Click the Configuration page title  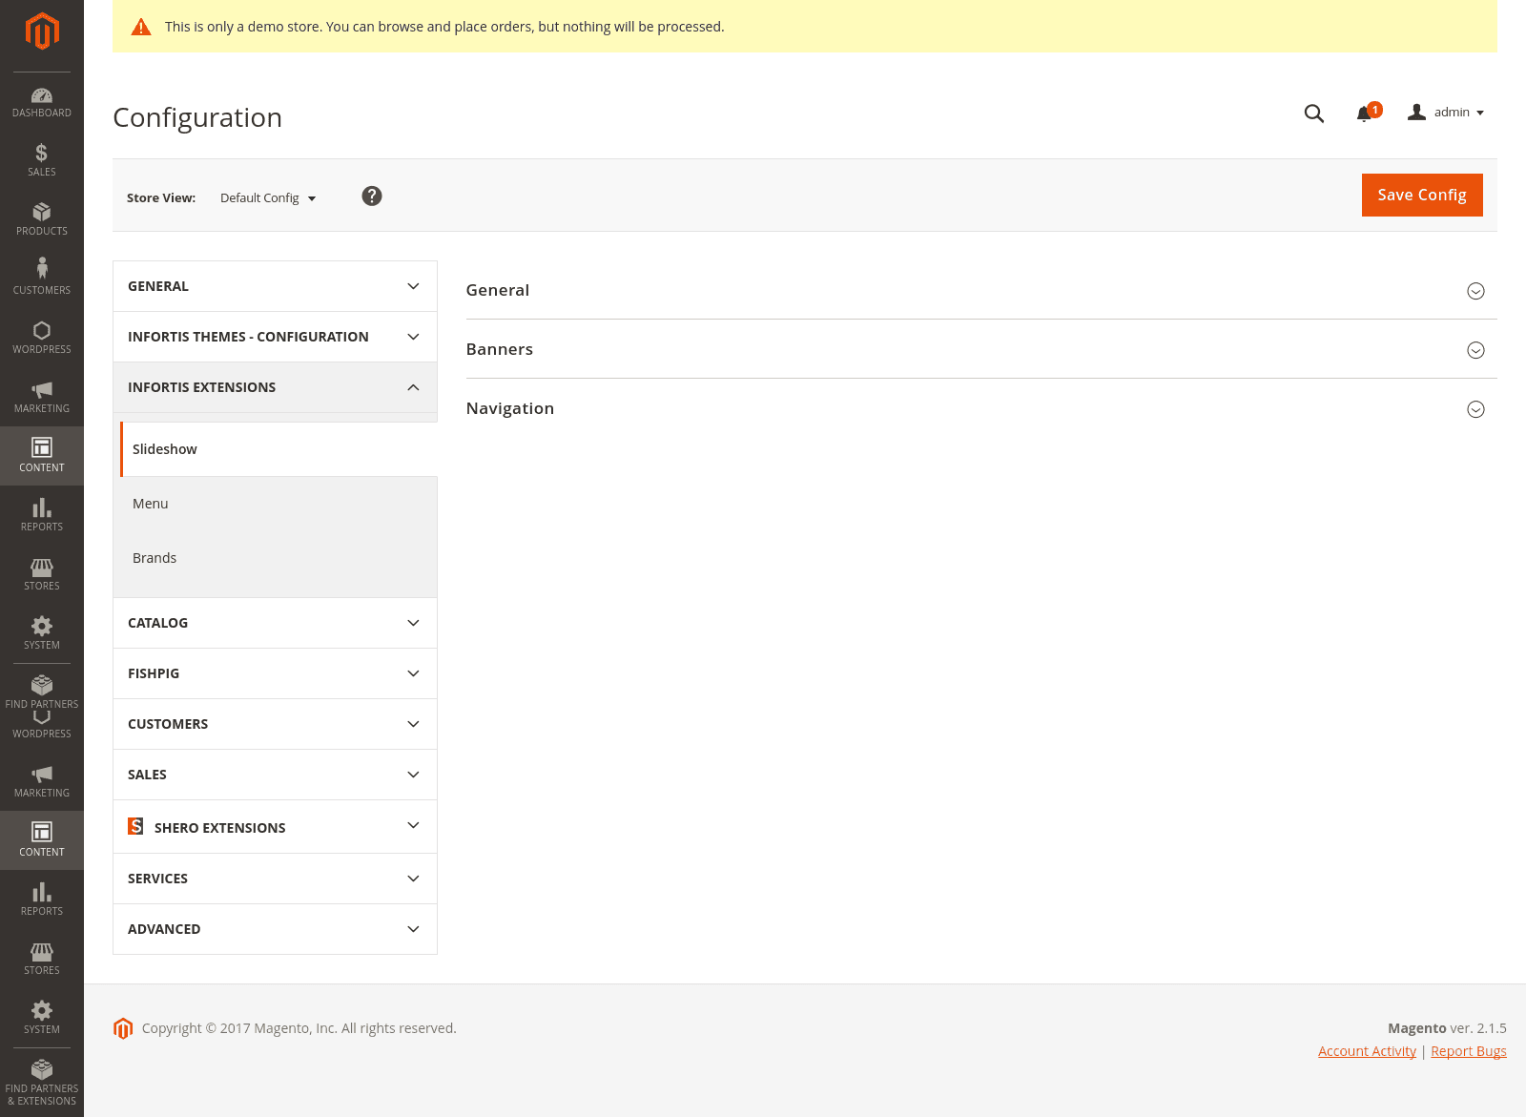[197, 117]
